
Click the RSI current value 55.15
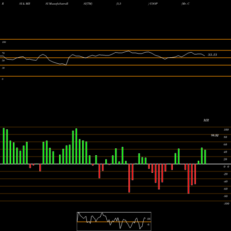(x=213, y=55)
